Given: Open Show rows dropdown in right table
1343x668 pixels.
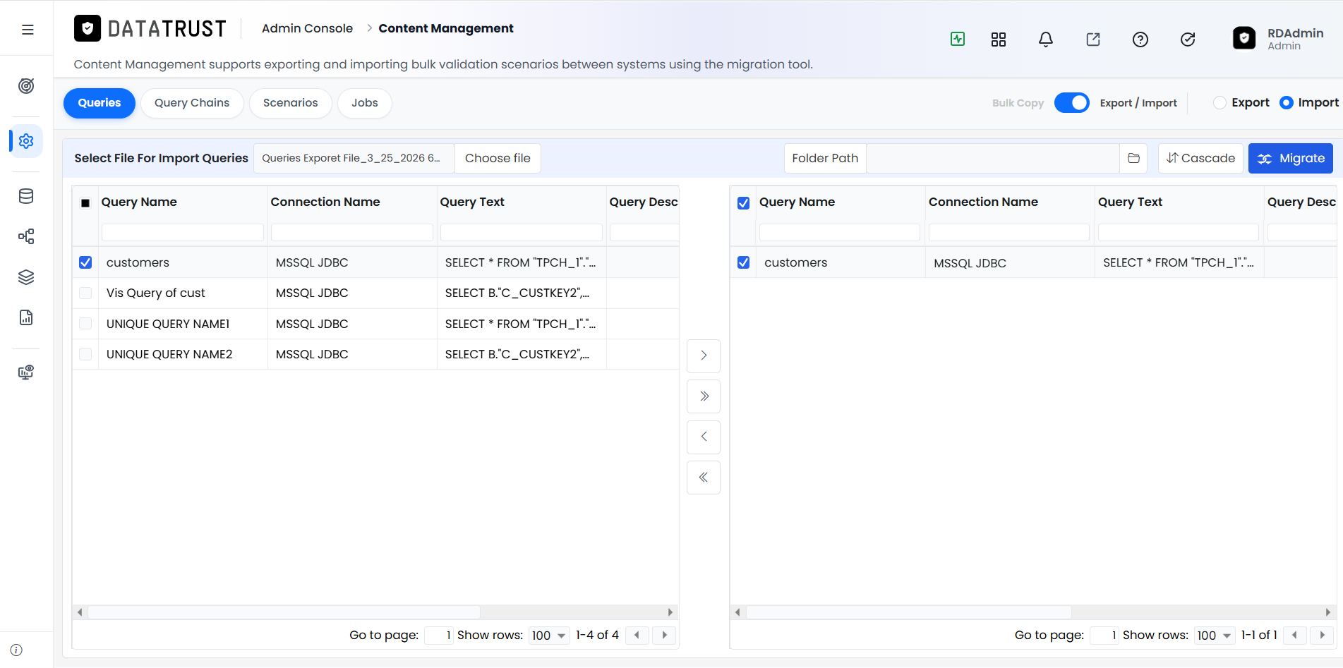Looking at the screenshot, I should (x=1215, y=636).
